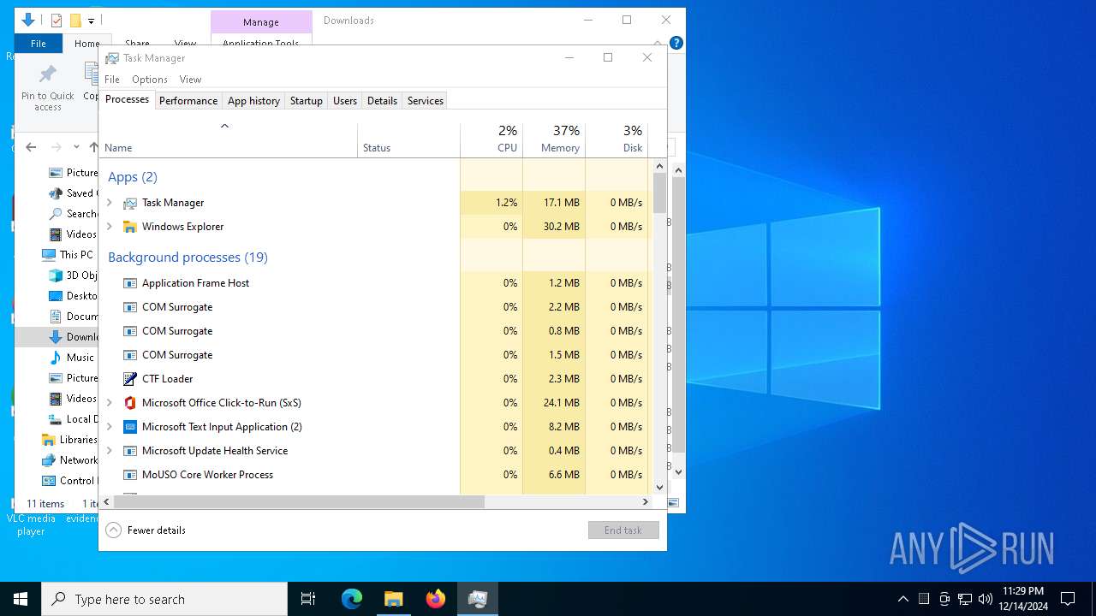Switch to the Performance tab
Screen dimensions: 1096x616
point(188,100)
